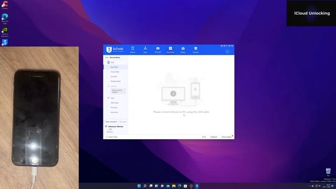Open the 3uTools desktop shortcut
The width and height of the screenshot is (336, 189).
5,43
